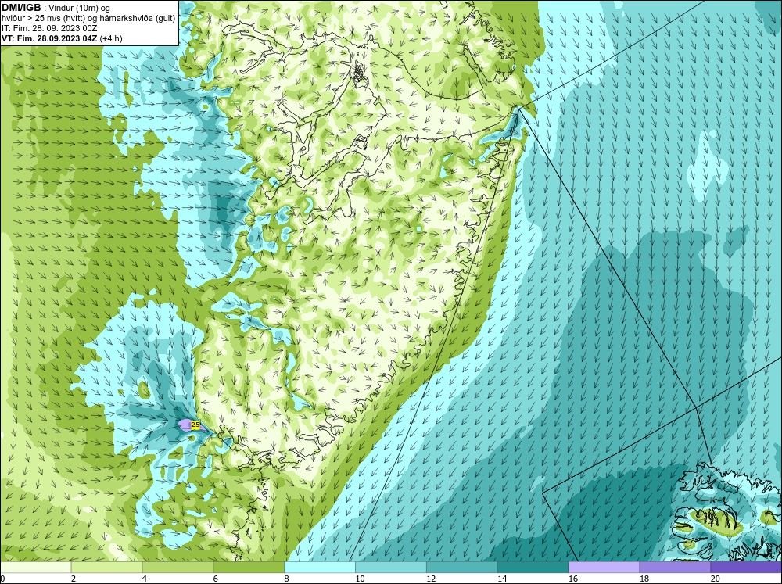Click the legend tick label 20
The image size is (782, 584).
716,579
